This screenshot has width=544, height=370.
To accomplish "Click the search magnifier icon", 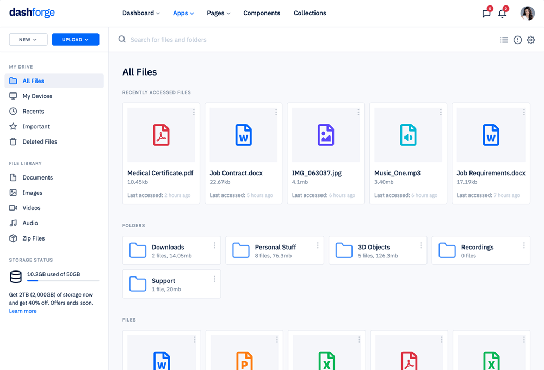I will coord(122,39).
